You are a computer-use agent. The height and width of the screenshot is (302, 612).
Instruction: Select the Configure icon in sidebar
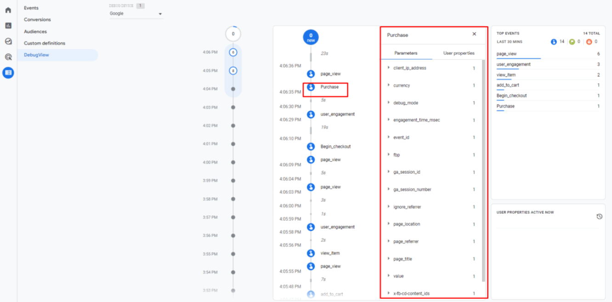[8, 72]
